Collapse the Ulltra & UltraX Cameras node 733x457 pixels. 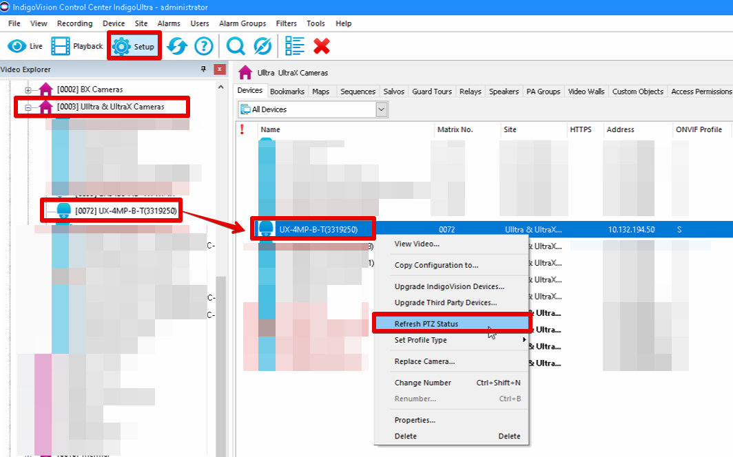28,107
